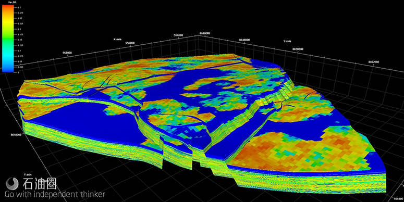
Task: Click the 8650000 axis tick label
Action: (x=298, y=49)
